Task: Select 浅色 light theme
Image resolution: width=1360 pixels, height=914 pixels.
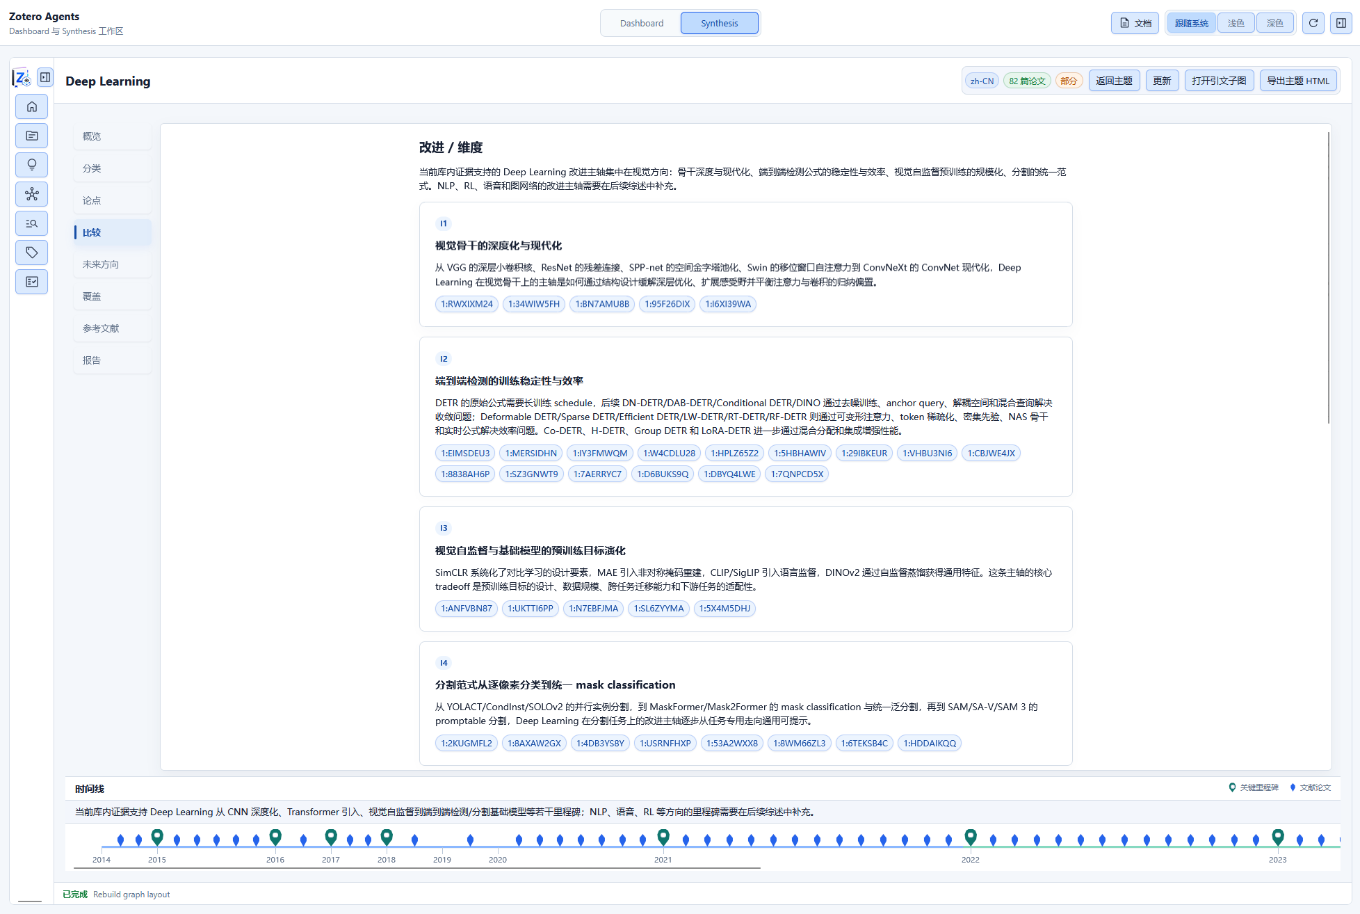Action: (x=1236, y=23)
